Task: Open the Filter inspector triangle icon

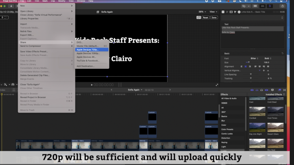Action: [235, 12]
